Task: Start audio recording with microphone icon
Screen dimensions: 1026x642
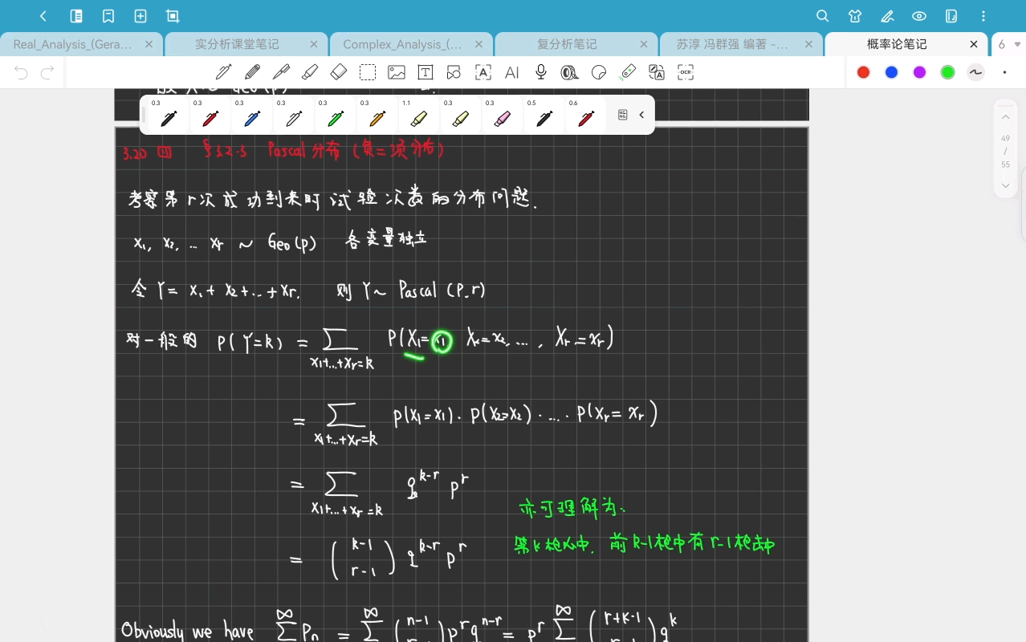Action: click(x=541, y=72)
